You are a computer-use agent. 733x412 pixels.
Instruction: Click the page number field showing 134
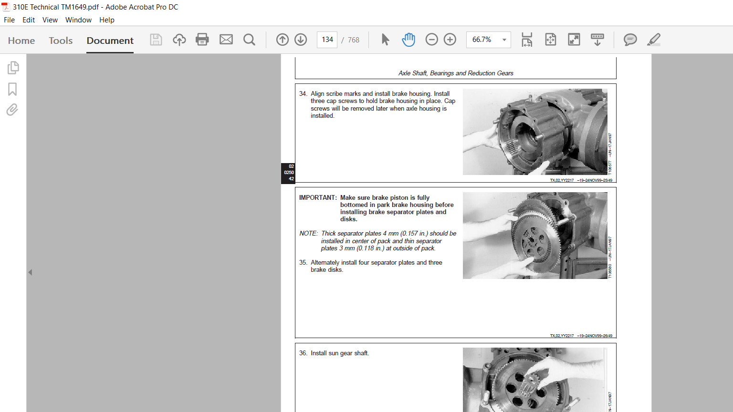click(x=327, y=40)
